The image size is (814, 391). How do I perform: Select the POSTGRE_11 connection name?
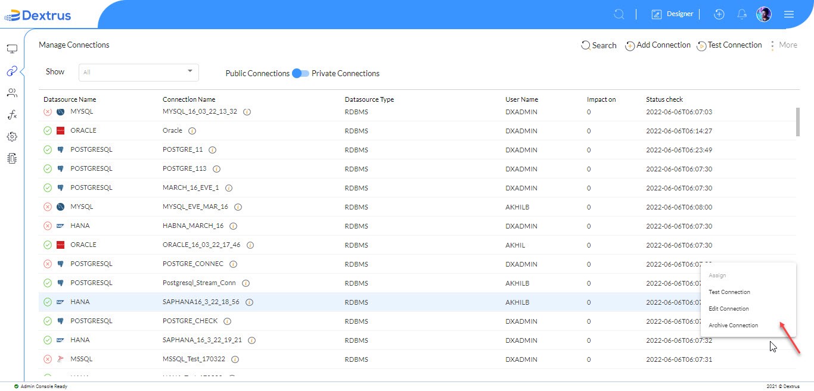point(183,150)
